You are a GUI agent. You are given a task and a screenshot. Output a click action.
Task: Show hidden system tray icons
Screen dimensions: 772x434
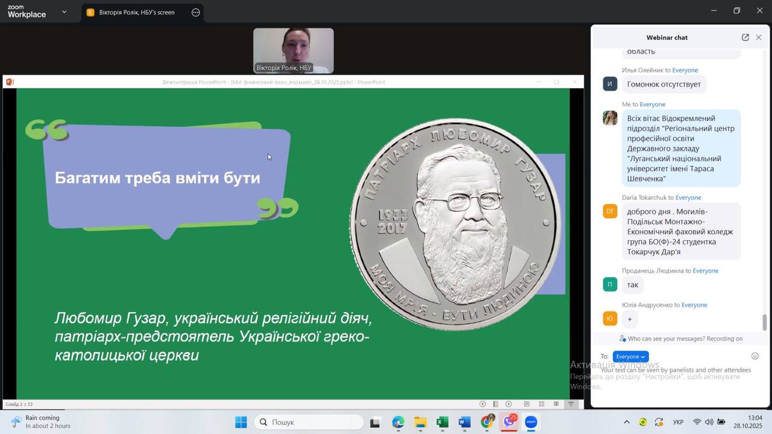click(x=627, y=422)
